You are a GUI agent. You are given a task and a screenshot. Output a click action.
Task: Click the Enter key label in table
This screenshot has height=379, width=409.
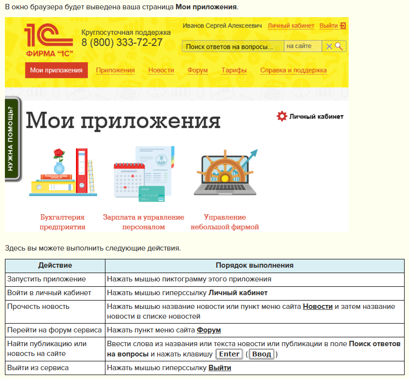click(x=230, y=354)
